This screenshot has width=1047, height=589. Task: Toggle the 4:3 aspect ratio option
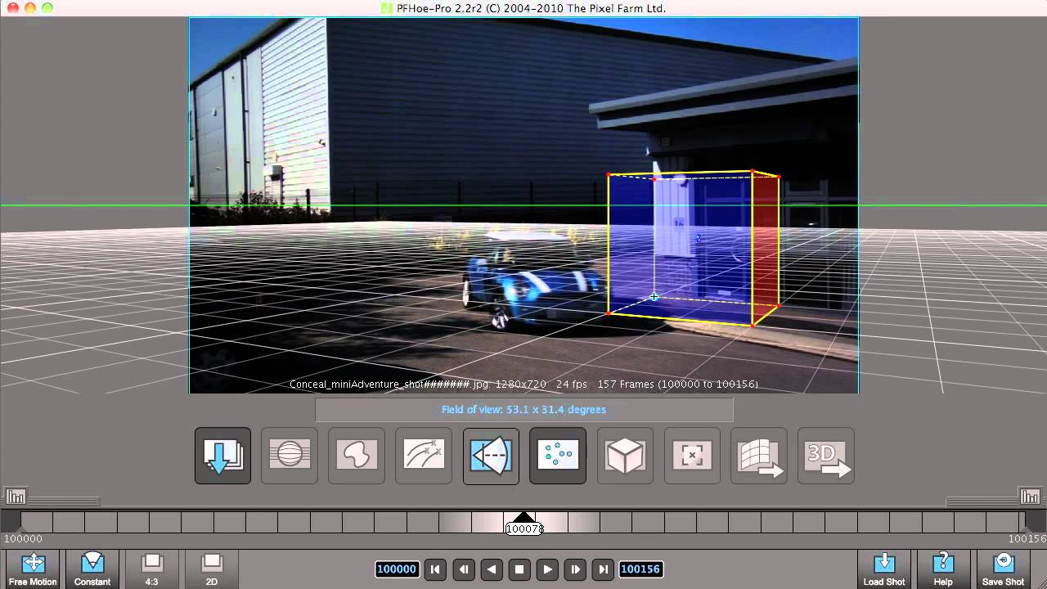(152, 569)
